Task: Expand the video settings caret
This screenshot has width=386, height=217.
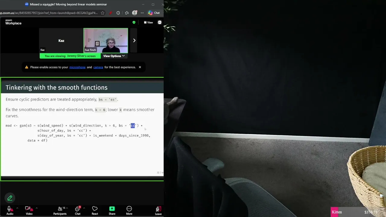Action: 36,208
